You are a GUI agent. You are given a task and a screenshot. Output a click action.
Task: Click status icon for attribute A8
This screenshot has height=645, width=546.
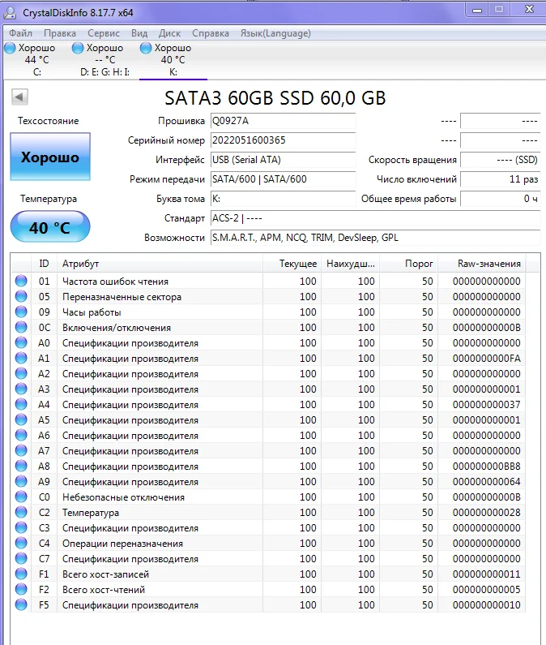coord(21,466)
